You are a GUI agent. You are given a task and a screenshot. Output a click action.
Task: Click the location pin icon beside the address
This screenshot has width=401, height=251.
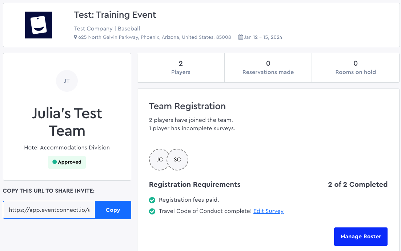click(76, 37)
